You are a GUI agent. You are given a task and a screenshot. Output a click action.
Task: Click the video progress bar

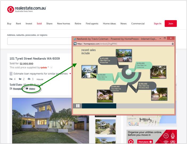(x=128, y=106)
